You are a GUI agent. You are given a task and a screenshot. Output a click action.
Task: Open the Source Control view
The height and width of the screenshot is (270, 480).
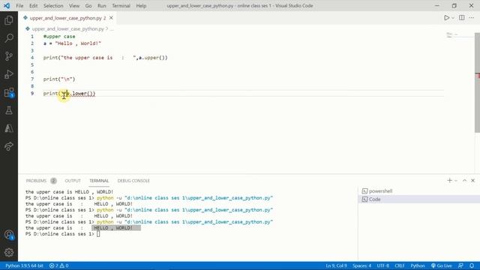tap(9, 56)
